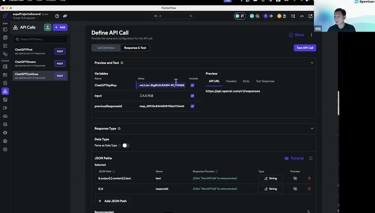Switch to the Call Definition tab
Screen dimensions: 375x213
pos(106,48)
